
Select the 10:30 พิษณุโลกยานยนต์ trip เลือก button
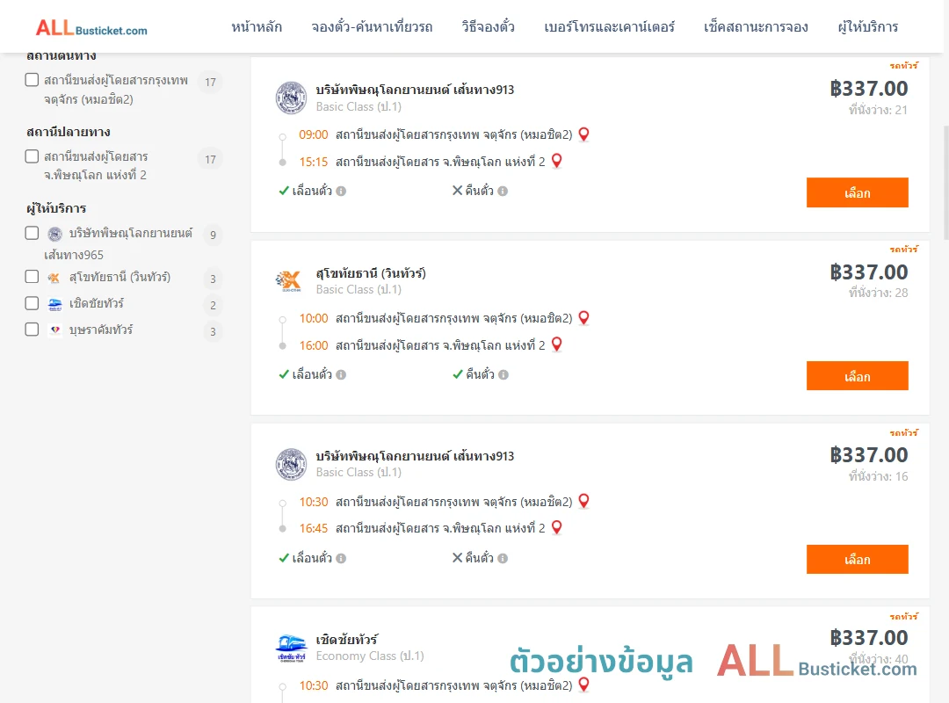pos(857,560)
